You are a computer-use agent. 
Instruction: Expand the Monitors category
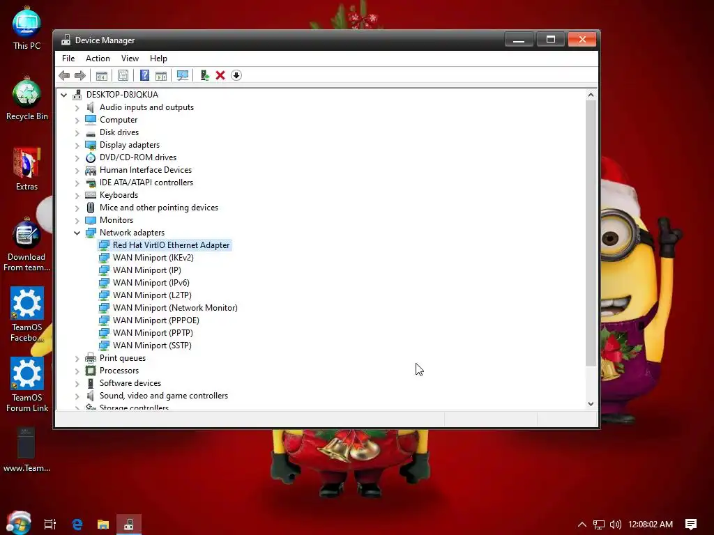tap(77, 220)
